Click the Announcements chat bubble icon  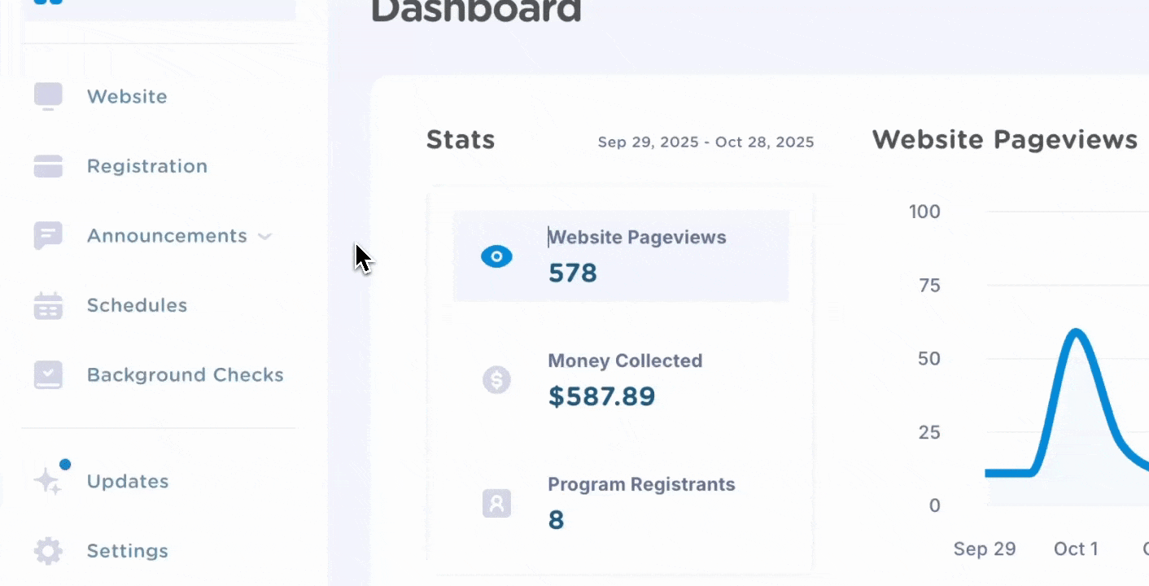[48, 236]
